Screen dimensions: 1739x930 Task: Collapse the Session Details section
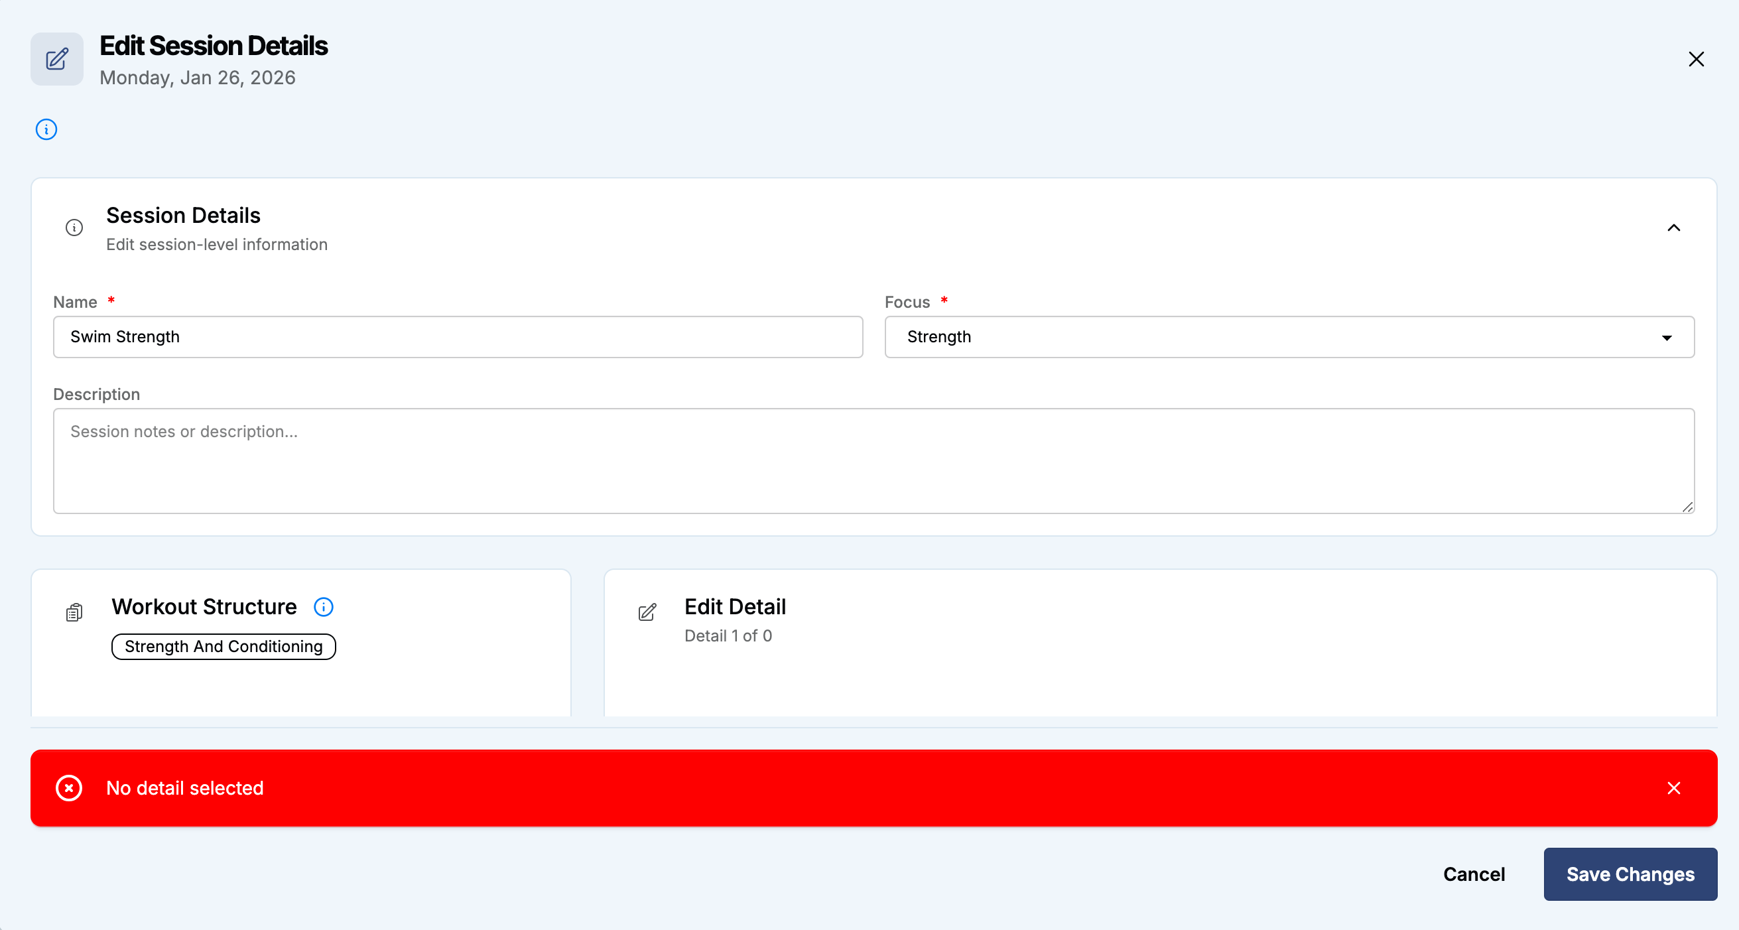(1673, 228)
